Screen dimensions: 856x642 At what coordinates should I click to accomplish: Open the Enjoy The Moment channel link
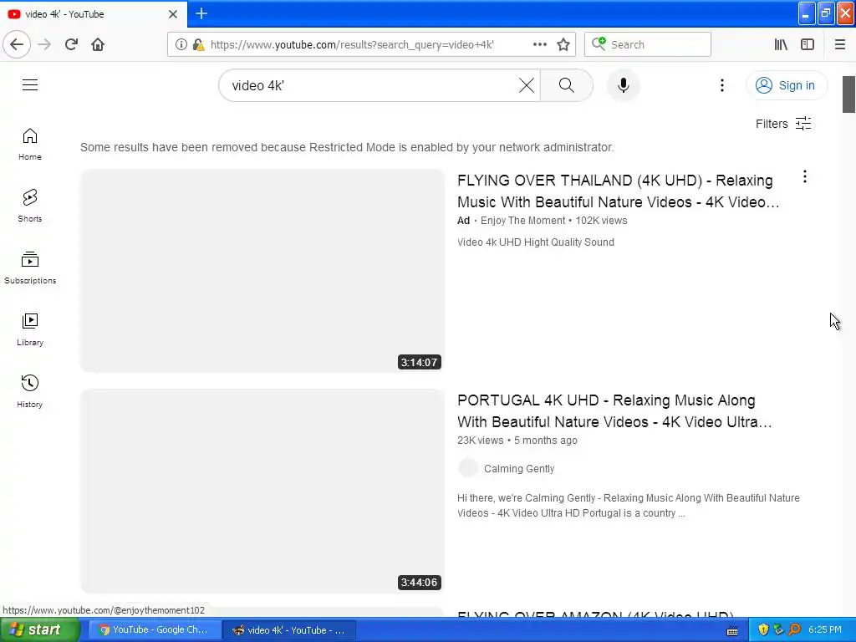click(522, 221)
